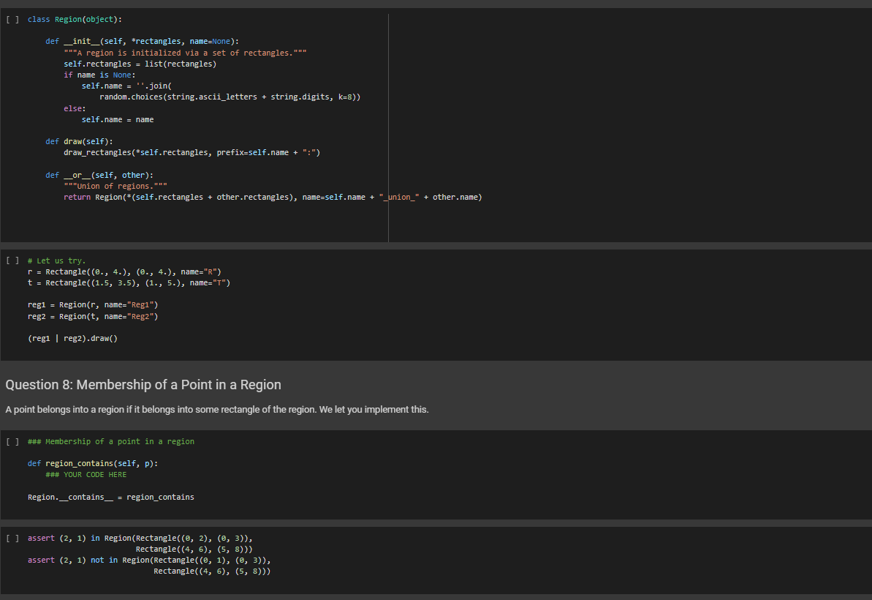Run the "Let us try" code cell

click(13, 260)
